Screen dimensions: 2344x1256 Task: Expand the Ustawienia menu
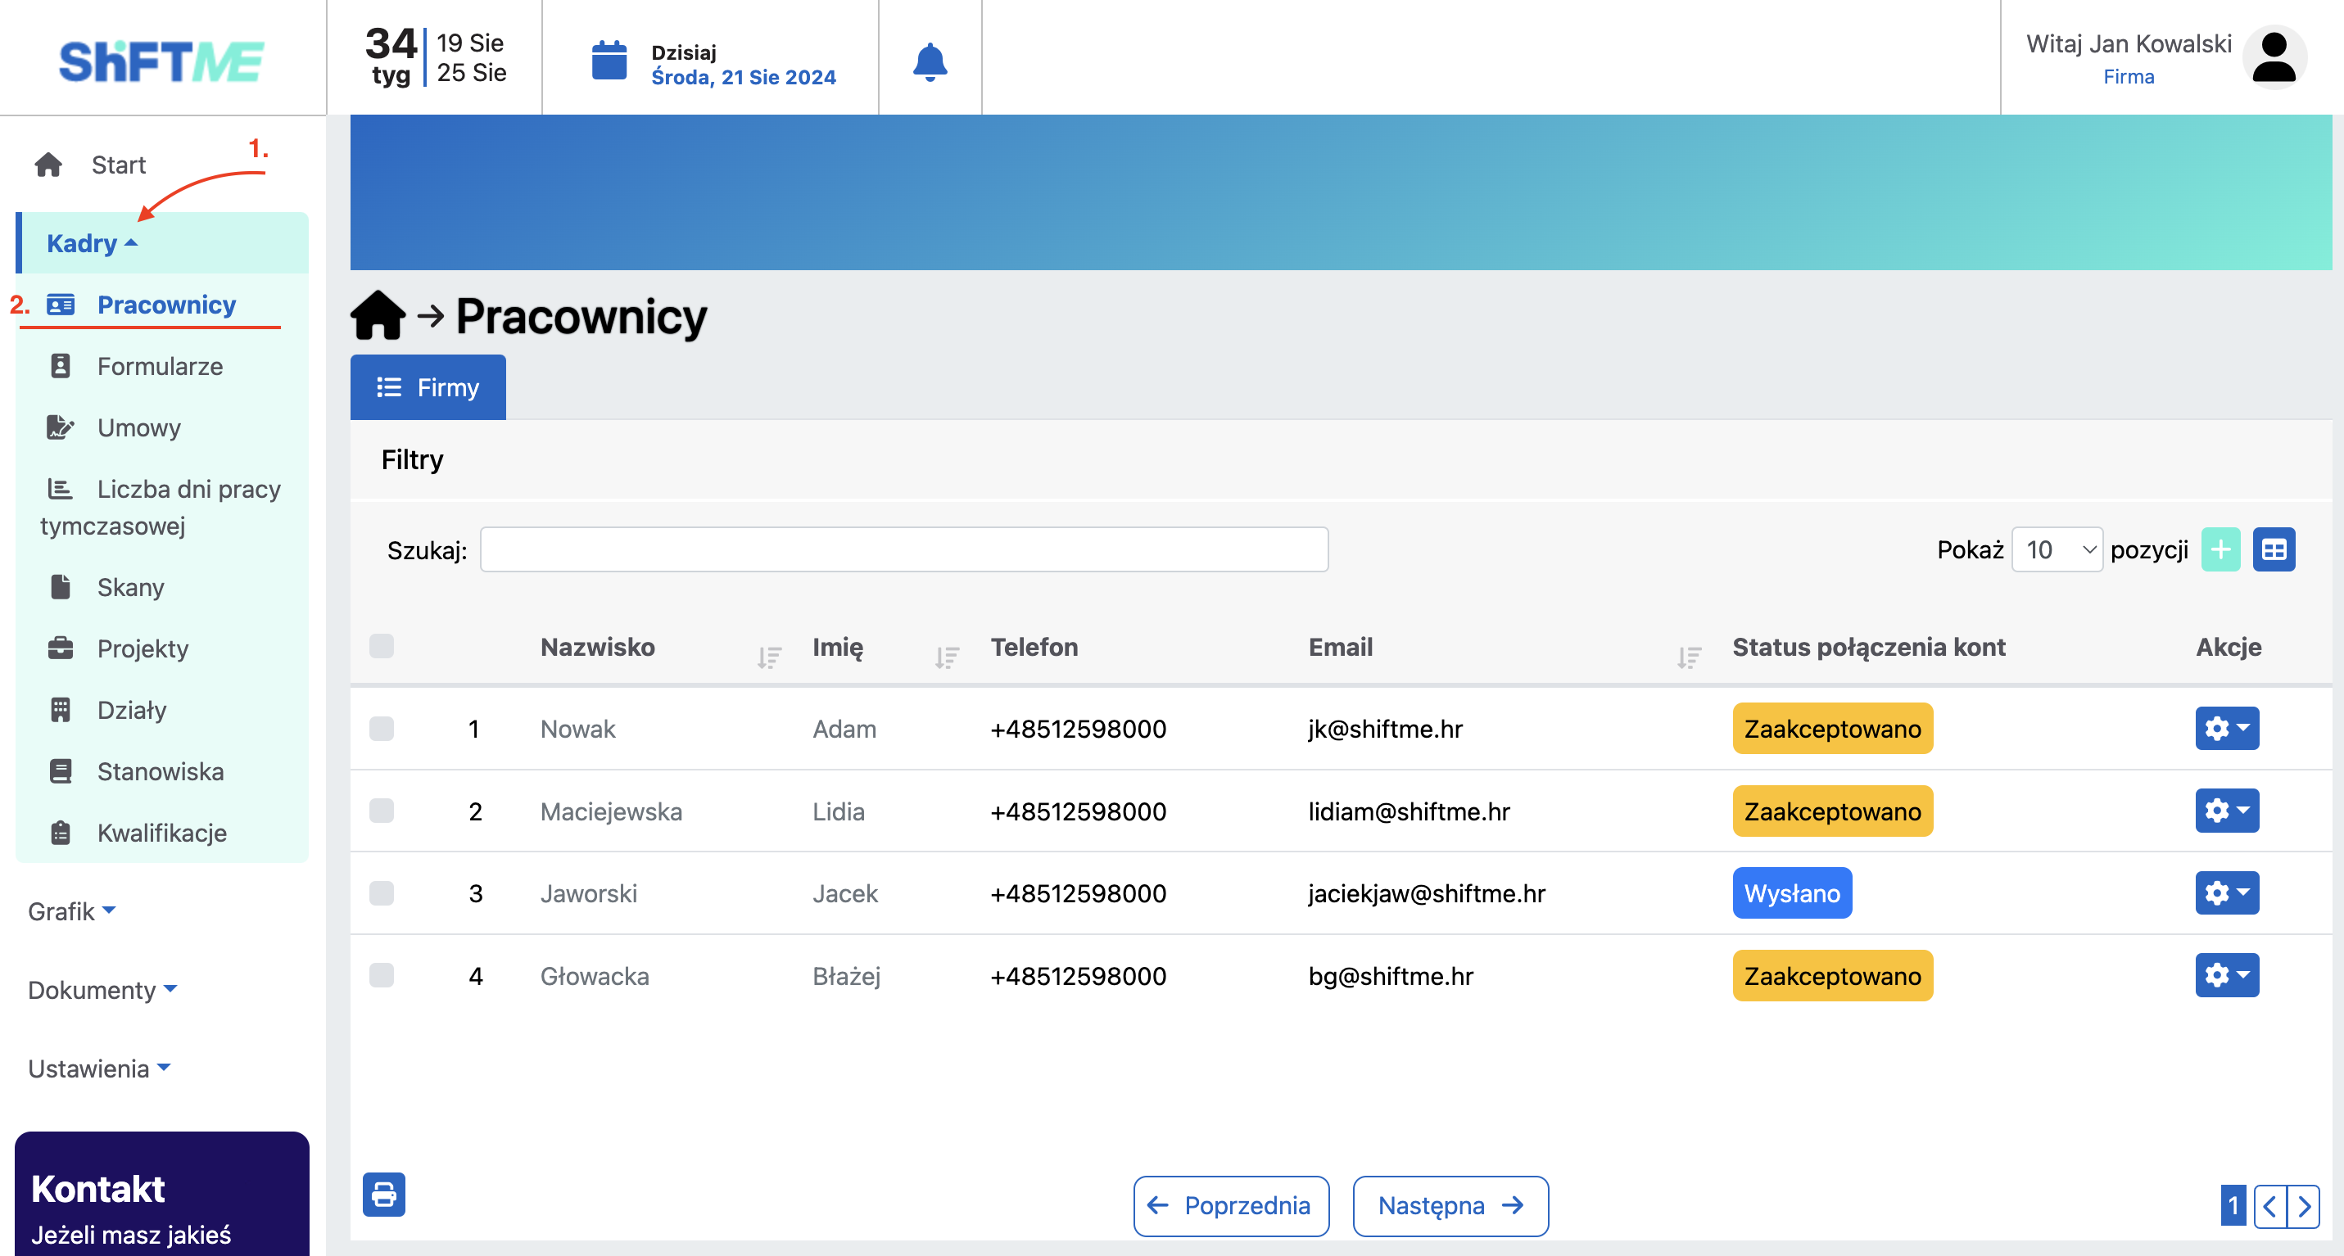[99, 1068]
